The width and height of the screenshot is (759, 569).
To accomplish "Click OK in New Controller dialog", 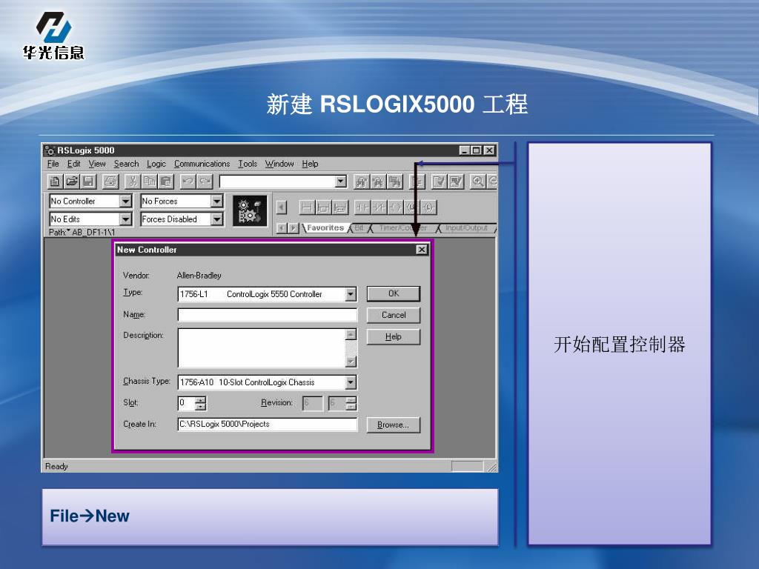I will click(394, 293).
